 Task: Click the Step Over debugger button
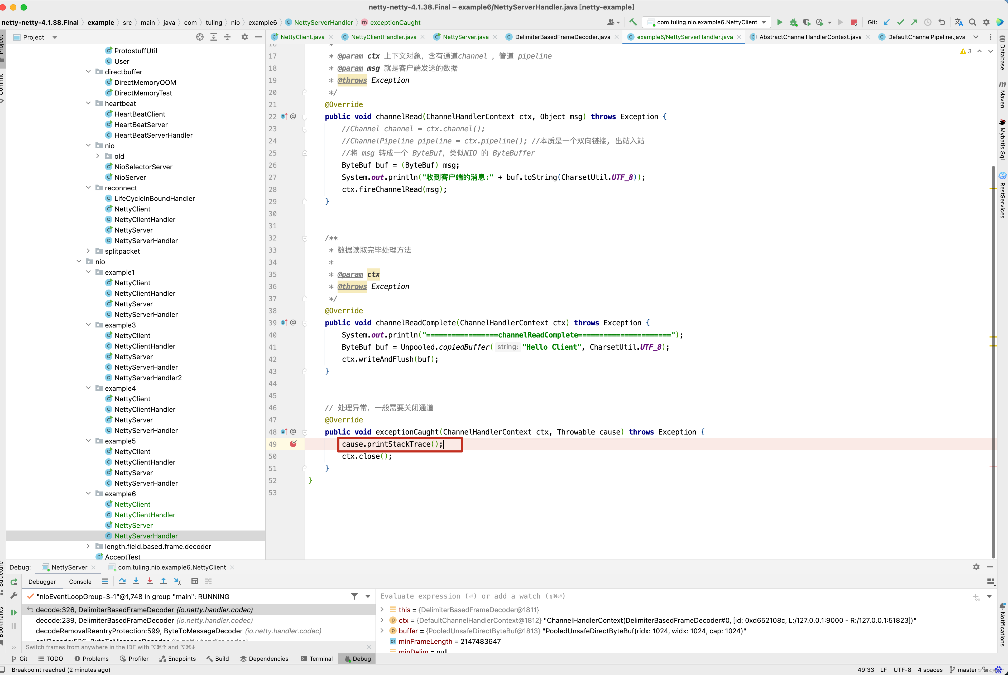point(122,581)
